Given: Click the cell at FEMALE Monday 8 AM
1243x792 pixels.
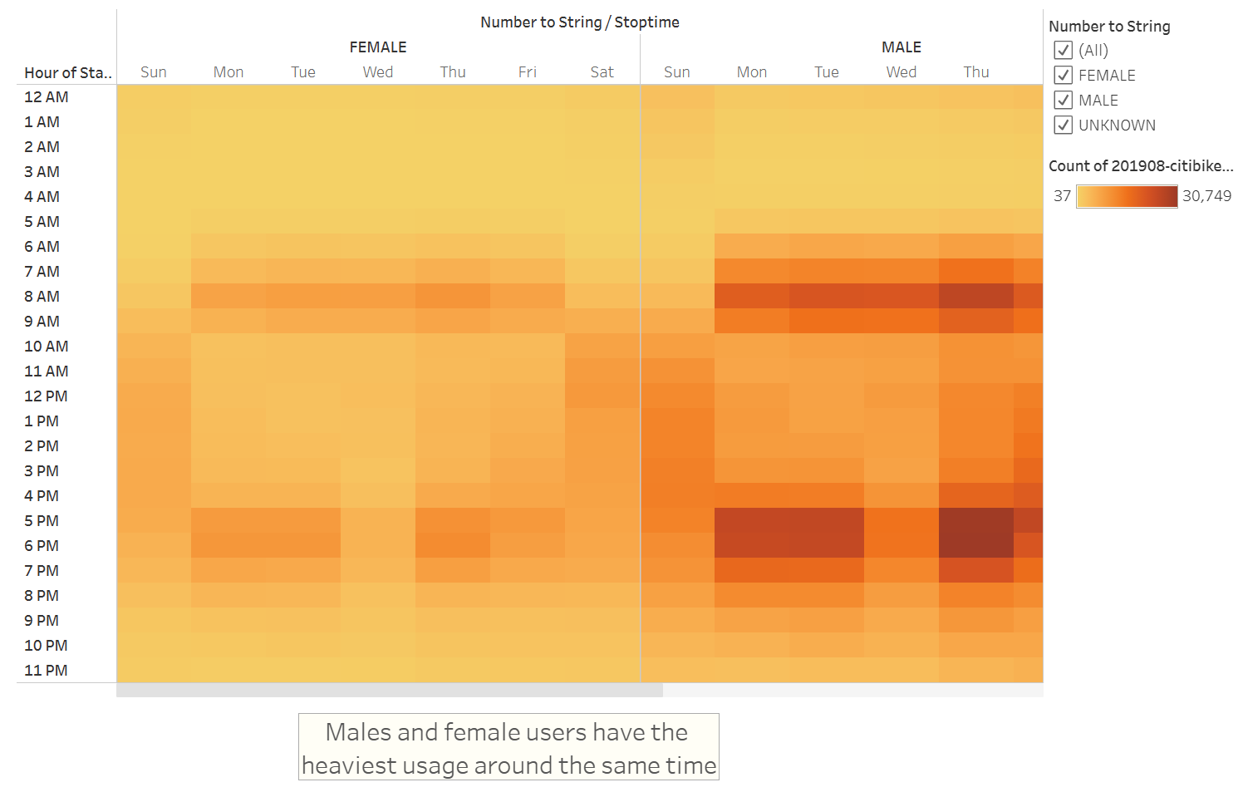Looking at the screenshot, I should coord(228,296).
